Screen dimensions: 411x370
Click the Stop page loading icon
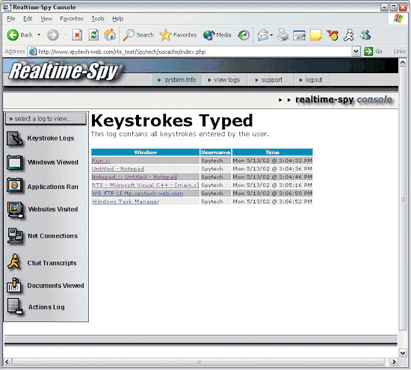point(77,35)
